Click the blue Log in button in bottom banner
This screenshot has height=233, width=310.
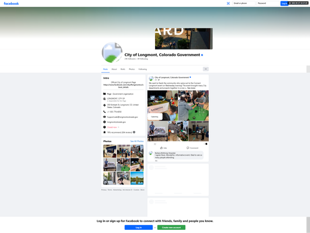(138, 227)
